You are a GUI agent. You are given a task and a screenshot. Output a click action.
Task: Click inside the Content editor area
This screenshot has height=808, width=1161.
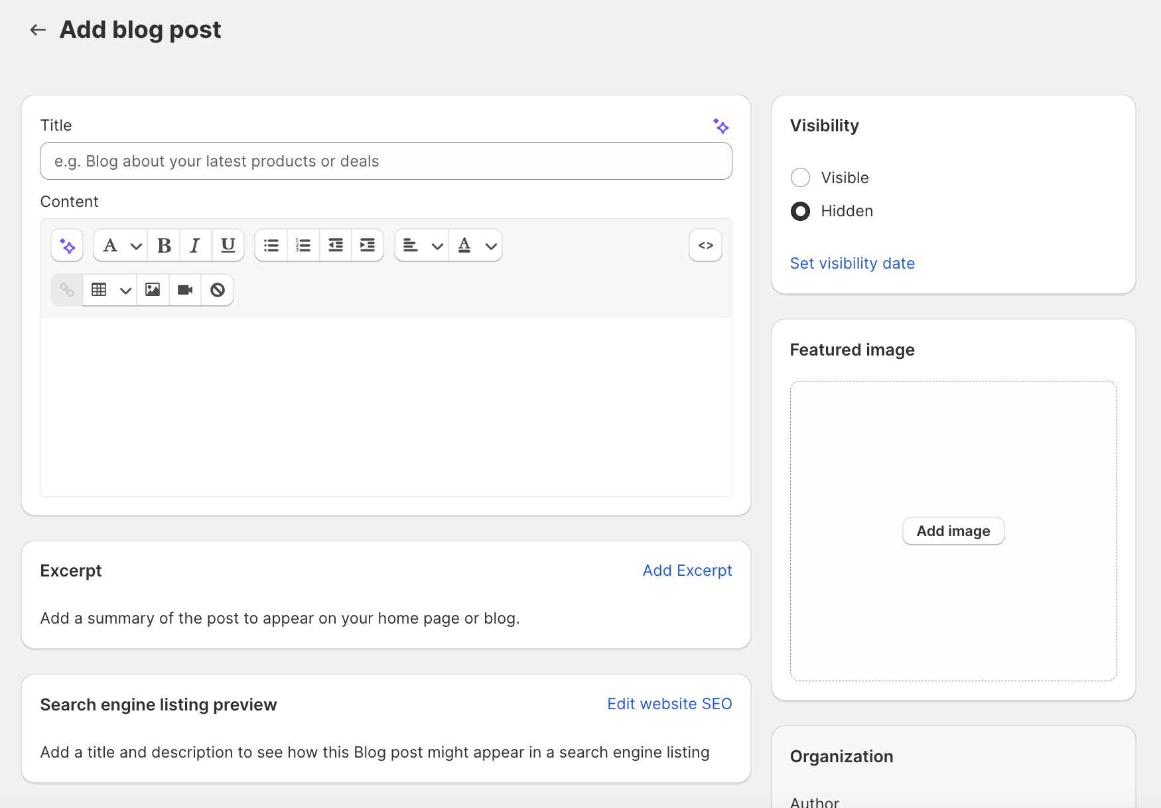point(386,407)
